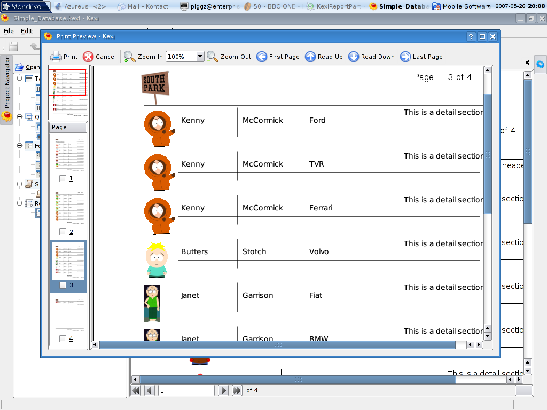The height and width of the screenshot is (410, 547).
Task: Click the scroll-left arrow of the preview horizontal scrollbar
Action: [95, 345]
